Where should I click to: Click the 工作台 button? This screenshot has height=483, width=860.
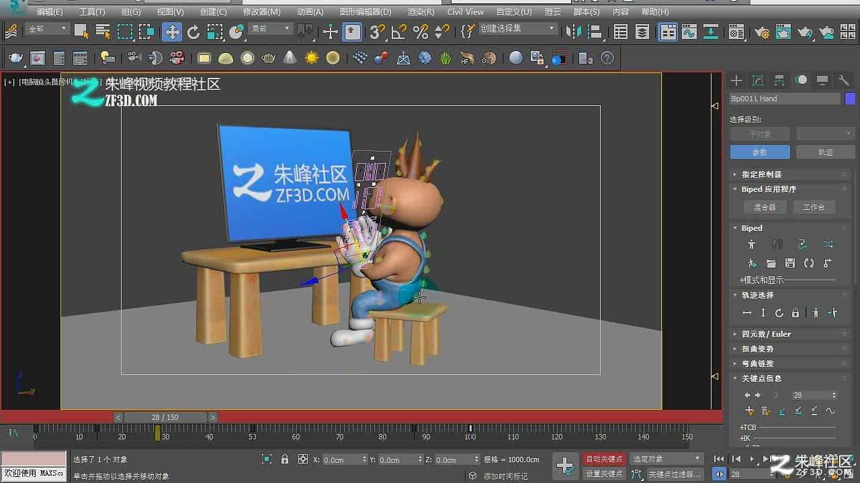(x=814, y=207)
